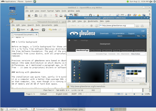Click the Reload icon in browser

click(x=96, y=26)
